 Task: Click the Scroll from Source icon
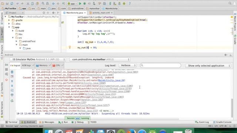(x=44, y=13)
